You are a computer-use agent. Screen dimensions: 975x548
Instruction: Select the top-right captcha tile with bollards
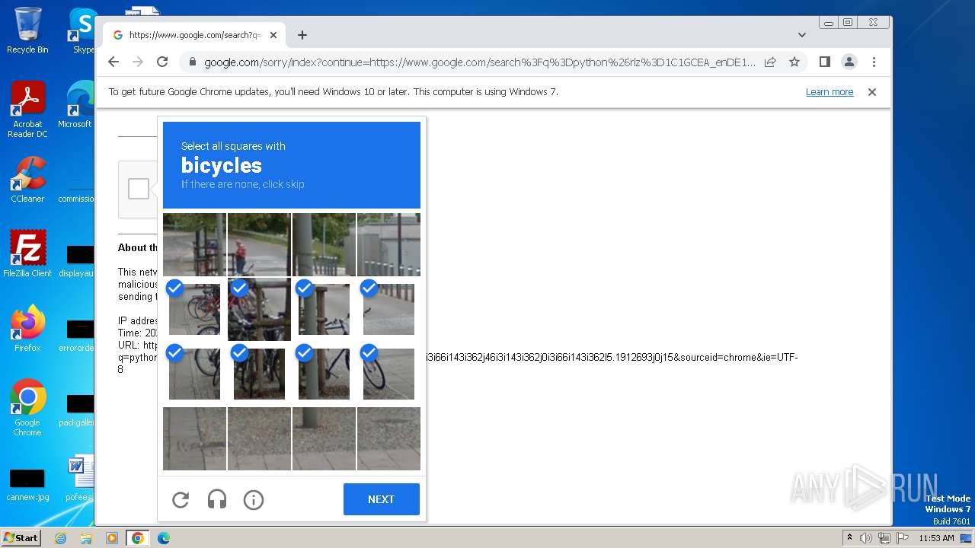388,244
